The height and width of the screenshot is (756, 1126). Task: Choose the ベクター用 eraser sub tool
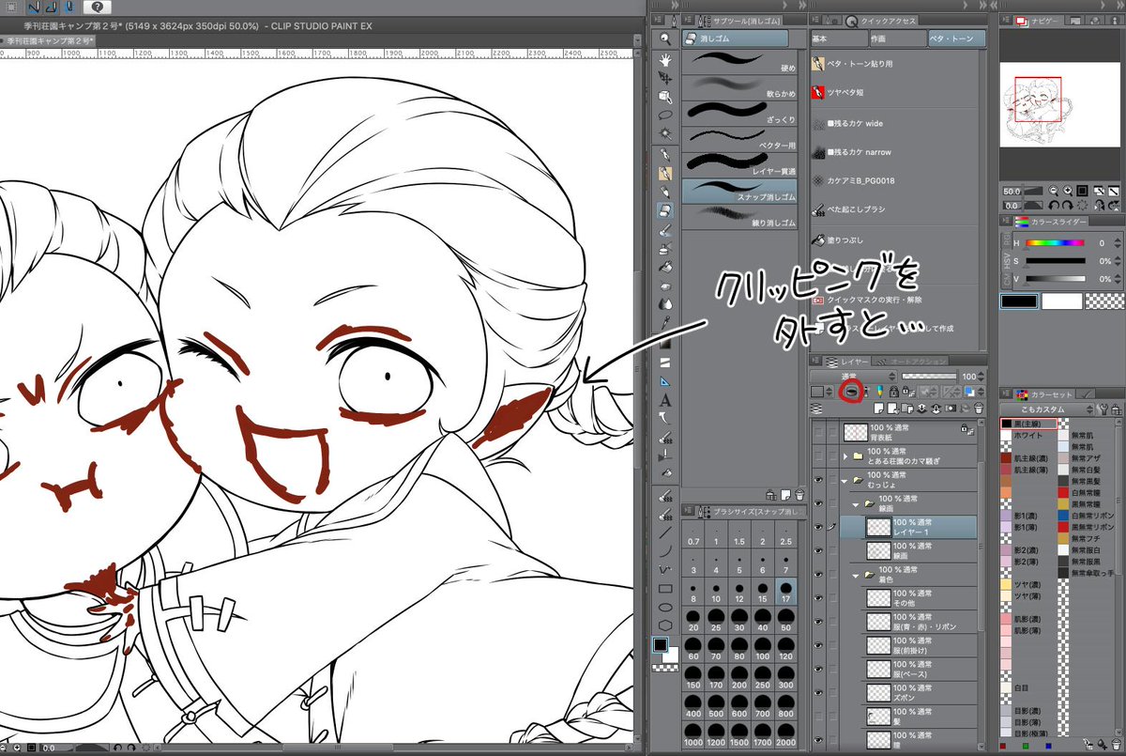click(x=739, y=141)
